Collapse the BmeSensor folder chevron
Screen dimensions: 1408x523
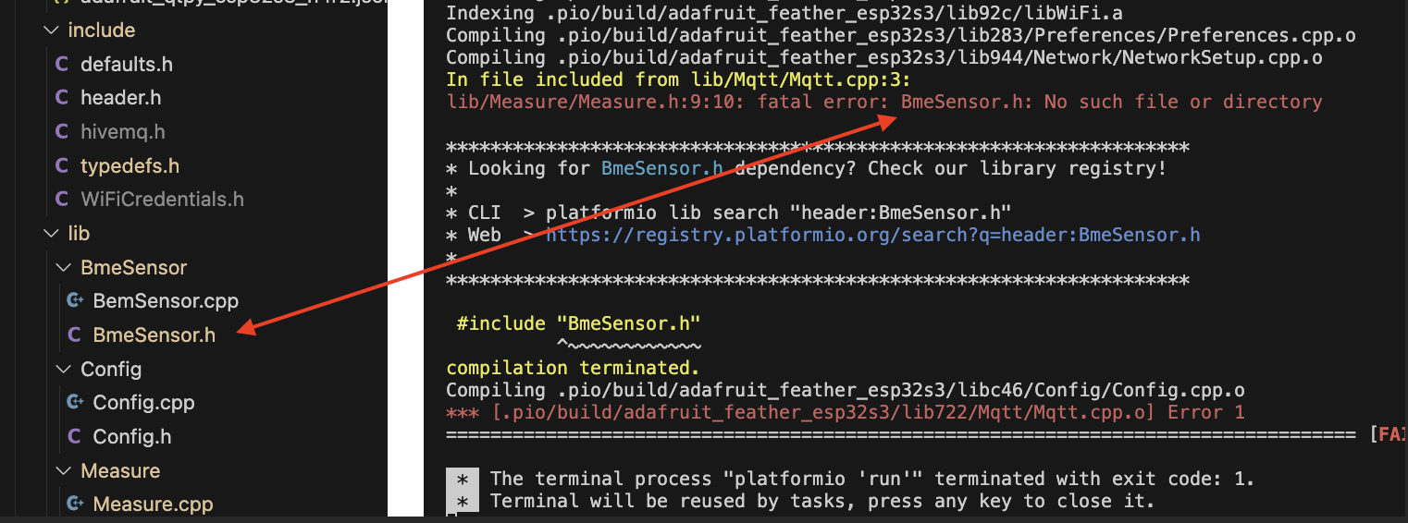[63, 268]
